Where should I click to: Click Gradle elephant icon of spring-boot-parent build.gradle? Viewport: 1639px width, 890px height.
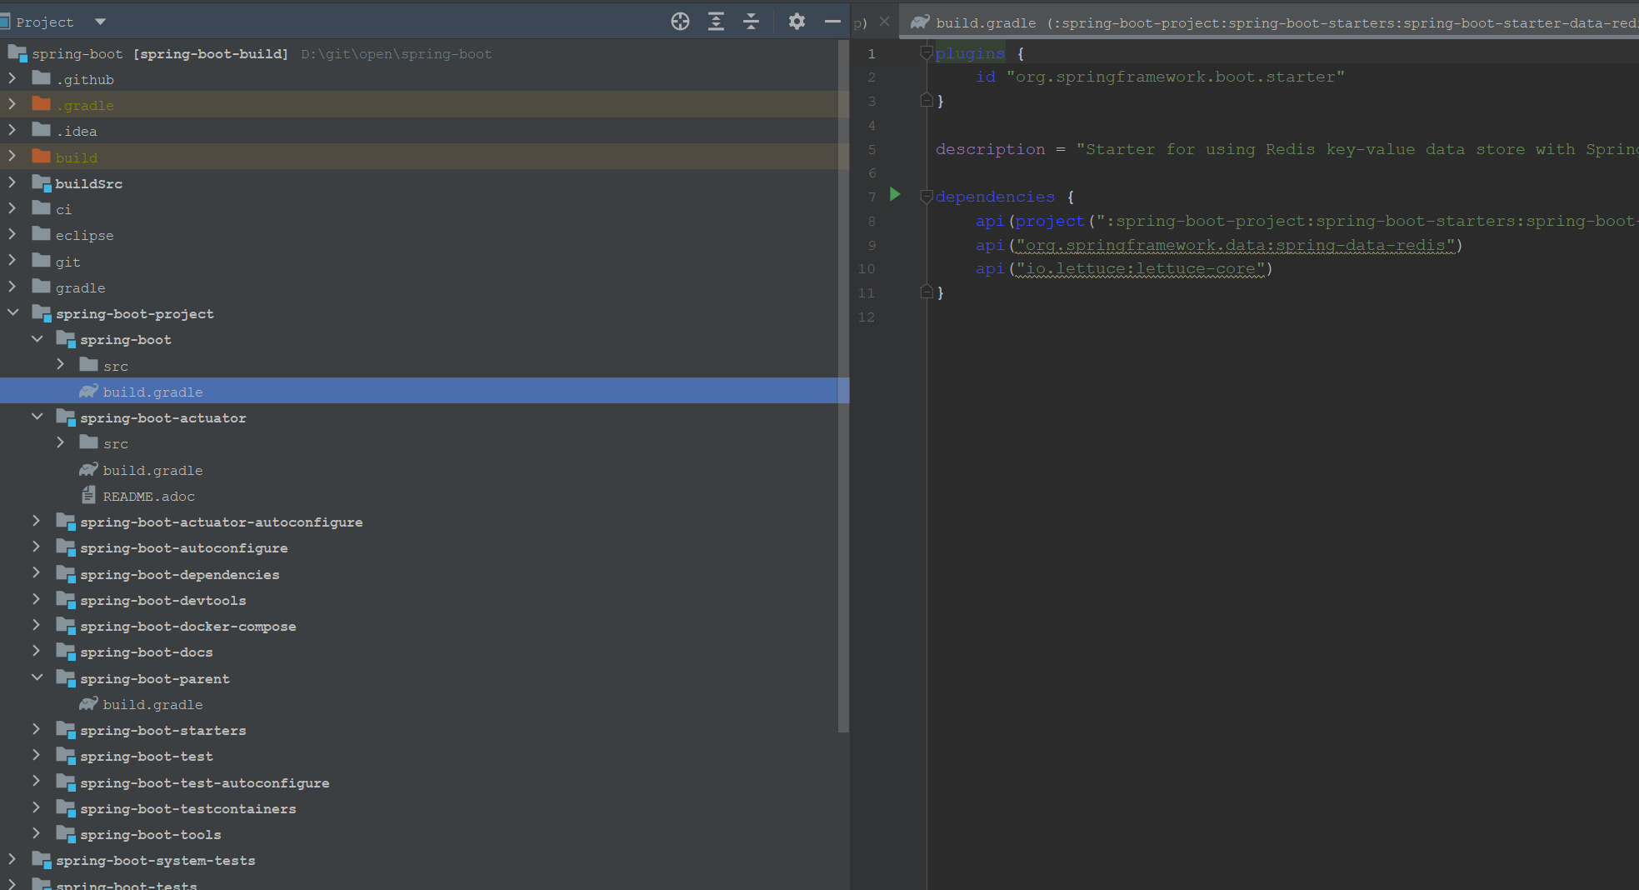tap(88, 704)
